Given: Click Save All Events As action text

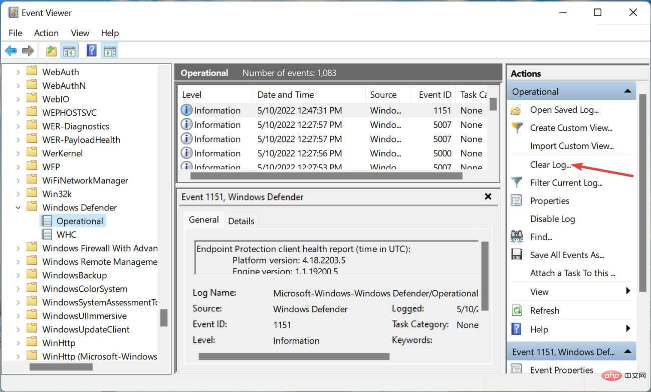Looking at the screenshot, I should 567,255.
